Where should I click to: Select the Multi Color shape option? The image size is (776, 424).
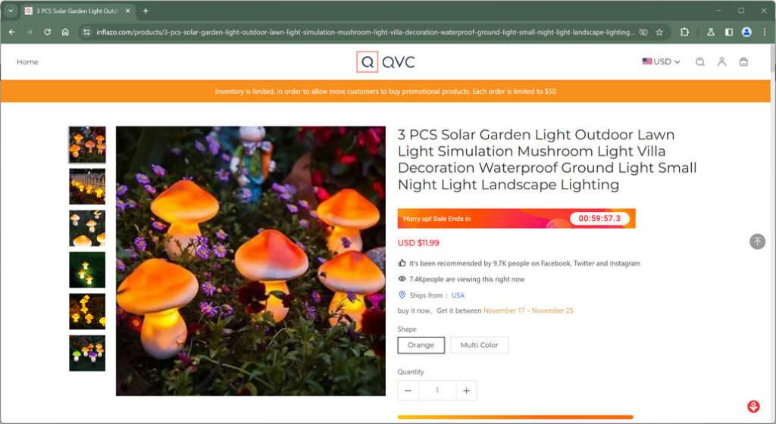click(479, 345)
